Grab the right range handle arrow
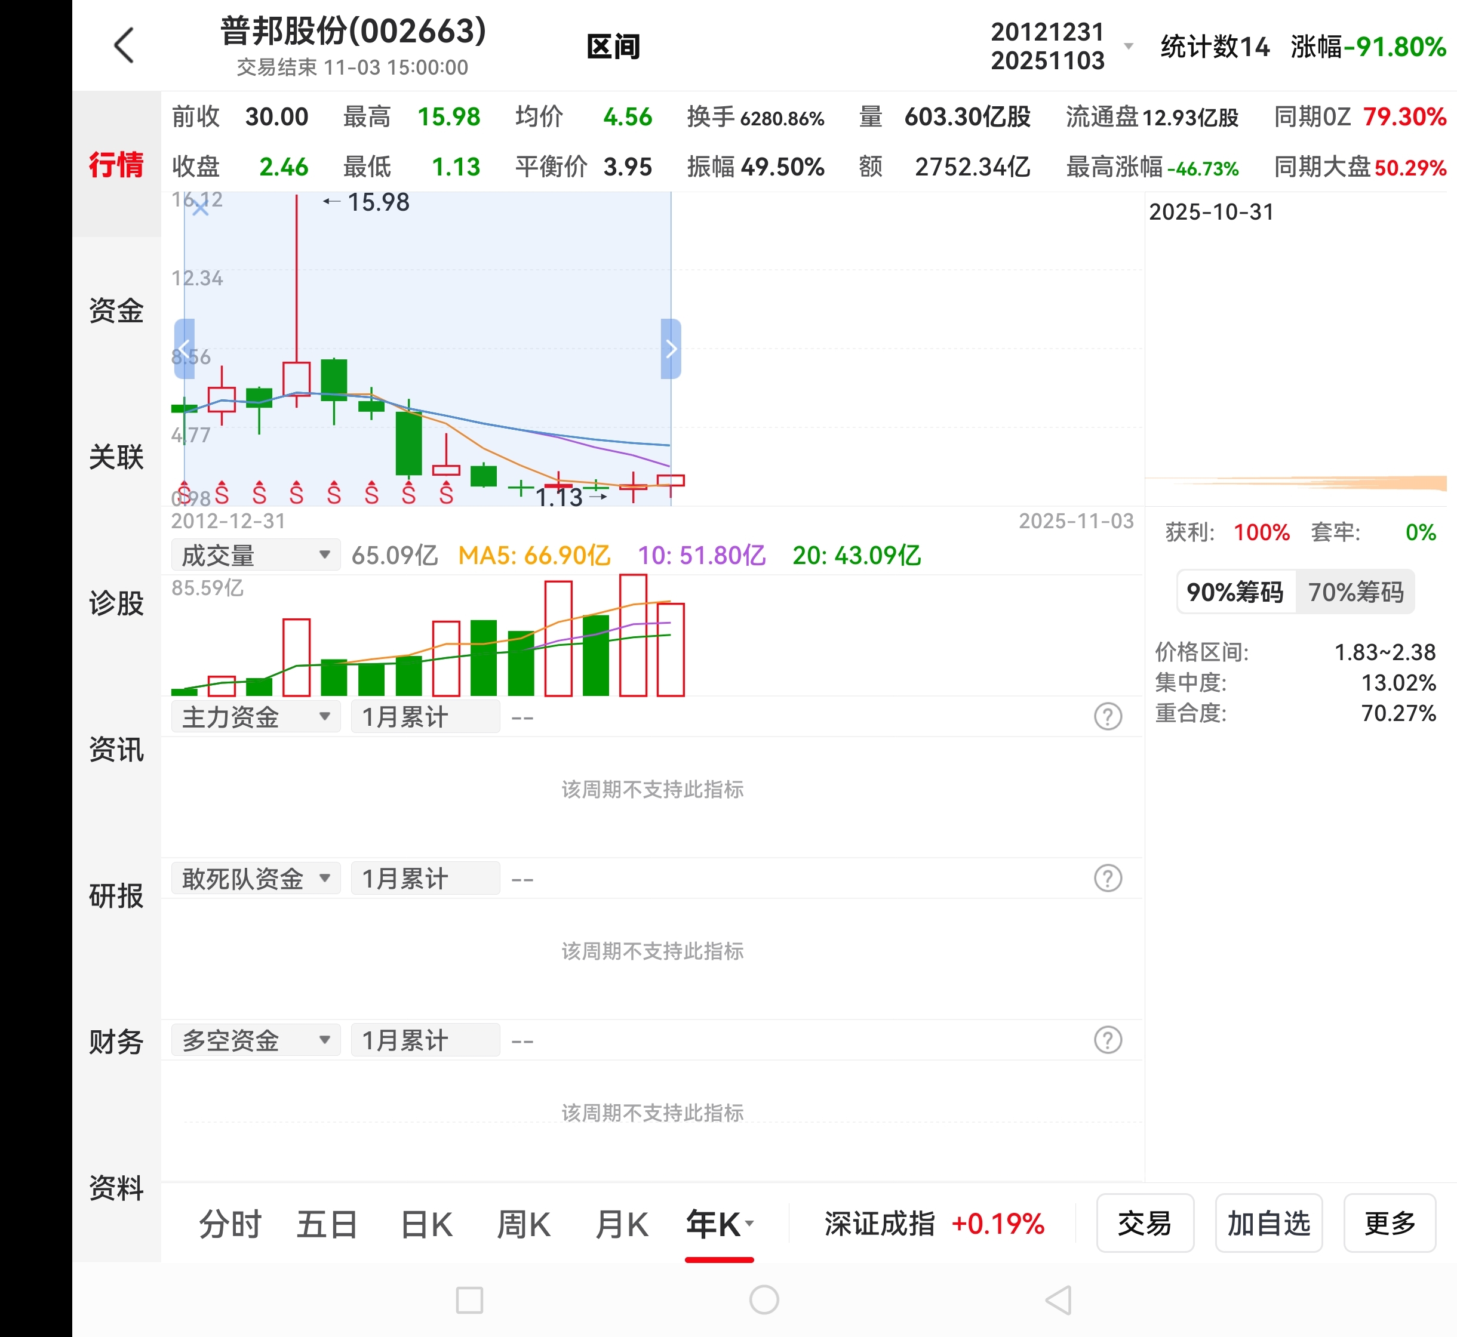The height and width of the screenshot is (1337, 1457). [671, 349]
